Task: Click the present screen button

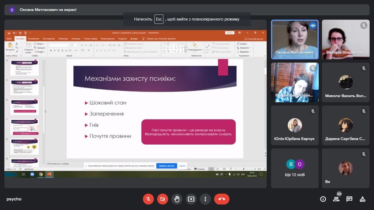Action: point(191,199)
